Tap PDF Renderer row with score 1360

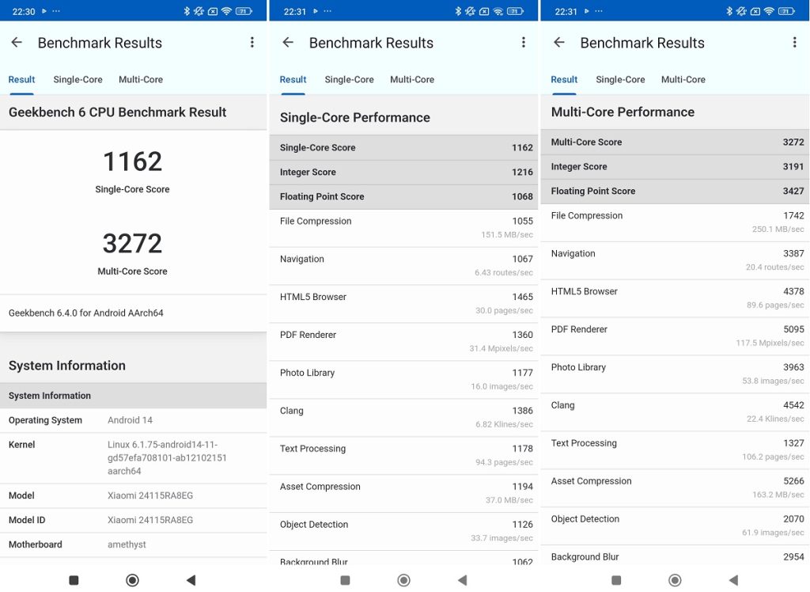pyautogui.click(x=404, y=342)
